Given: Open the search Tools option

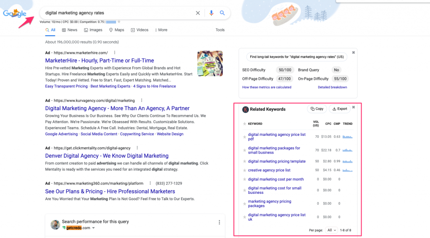Looking at the screenshot, I should coord(220,30).
